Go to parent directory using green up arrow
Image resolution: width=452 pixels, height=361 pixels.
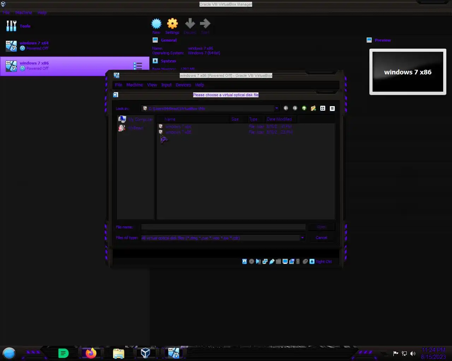coord(304,108)
